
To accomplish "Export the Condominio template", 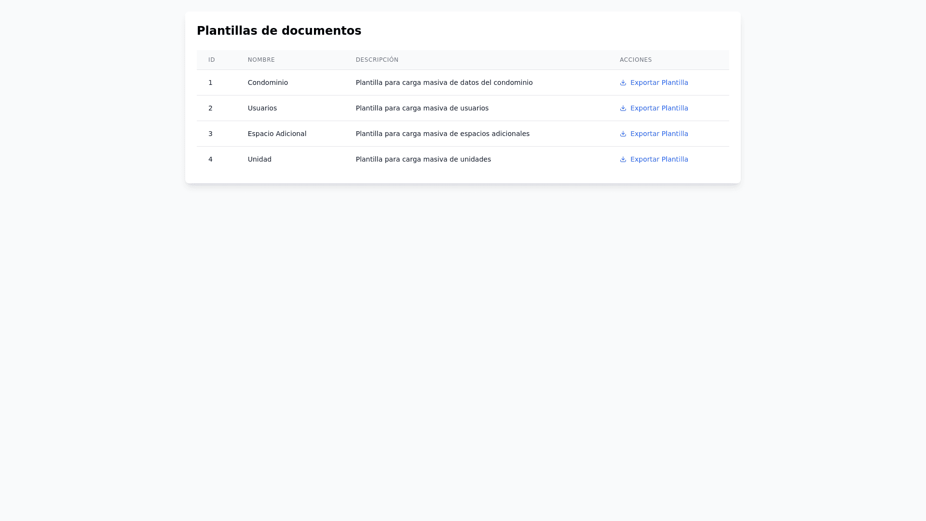I will (659, 82).
